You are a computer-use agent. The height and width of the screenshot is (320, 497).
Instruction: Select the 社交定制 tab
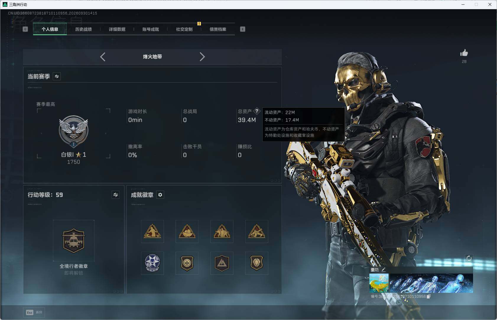tap(184, 29)
